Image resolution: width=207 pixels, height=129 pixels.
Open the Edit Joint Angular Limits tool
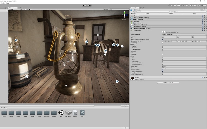pyautogui.click(x=163, y=32)
